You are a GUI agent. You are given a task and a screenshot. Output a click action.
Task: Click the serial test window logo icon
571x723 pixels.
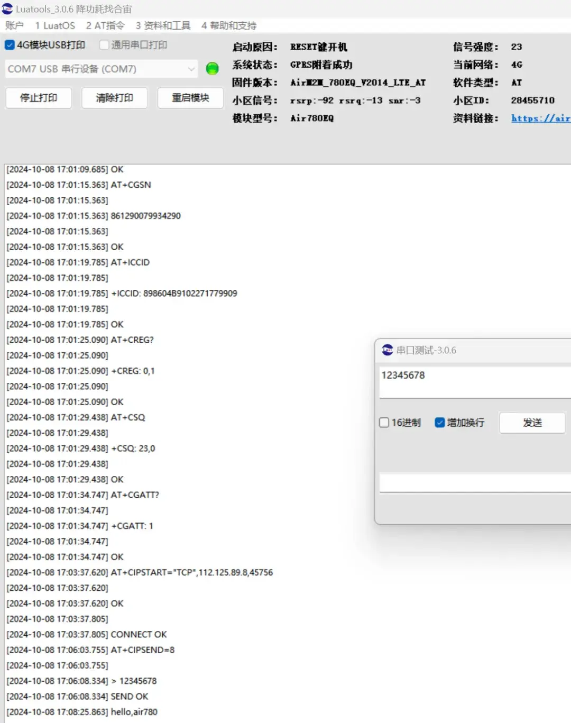tap(388, 350)
